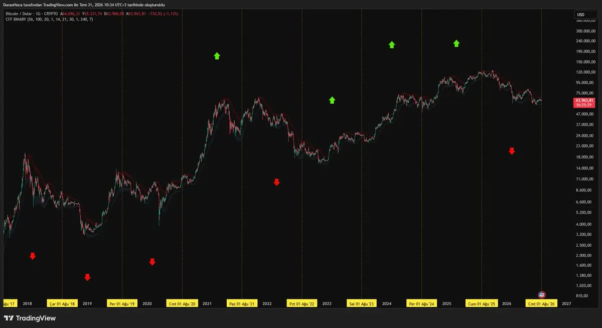Click the US flag economic event icon
Viewport: 602px width, 328px height.
pos(542,294)
